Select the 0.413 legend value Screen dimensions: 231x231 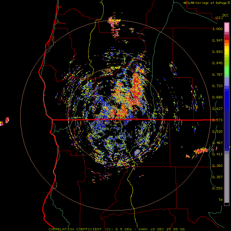pos(217,154)
